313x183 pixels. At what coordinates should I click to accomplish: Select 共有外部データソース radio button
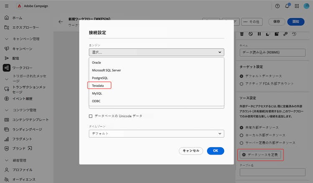pyautogui.click(x=241, y=128)
